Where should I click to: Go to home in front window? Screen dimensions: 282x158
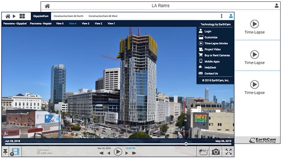click(x=8, y=16)
